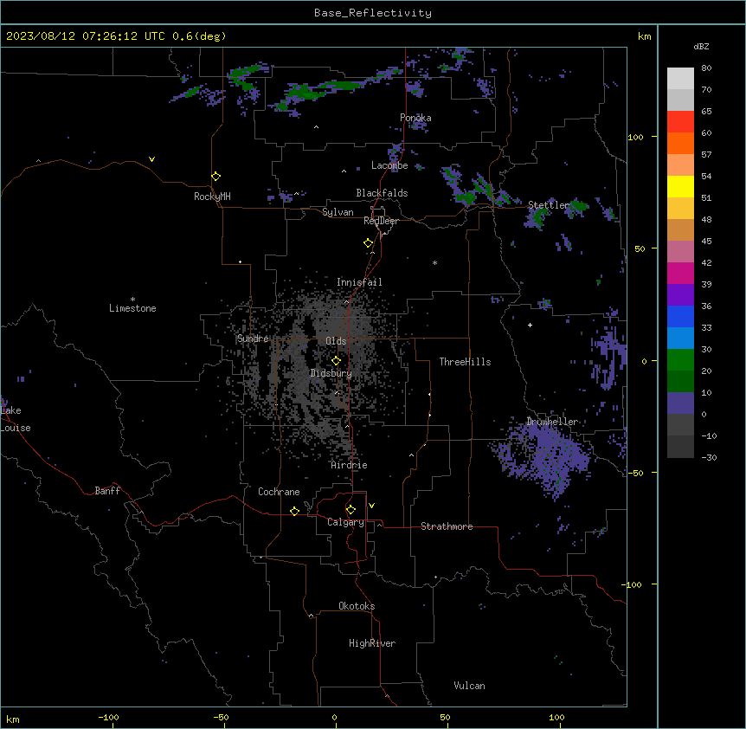Click the Louise label at map edge
746x729 pixels.
16,428
